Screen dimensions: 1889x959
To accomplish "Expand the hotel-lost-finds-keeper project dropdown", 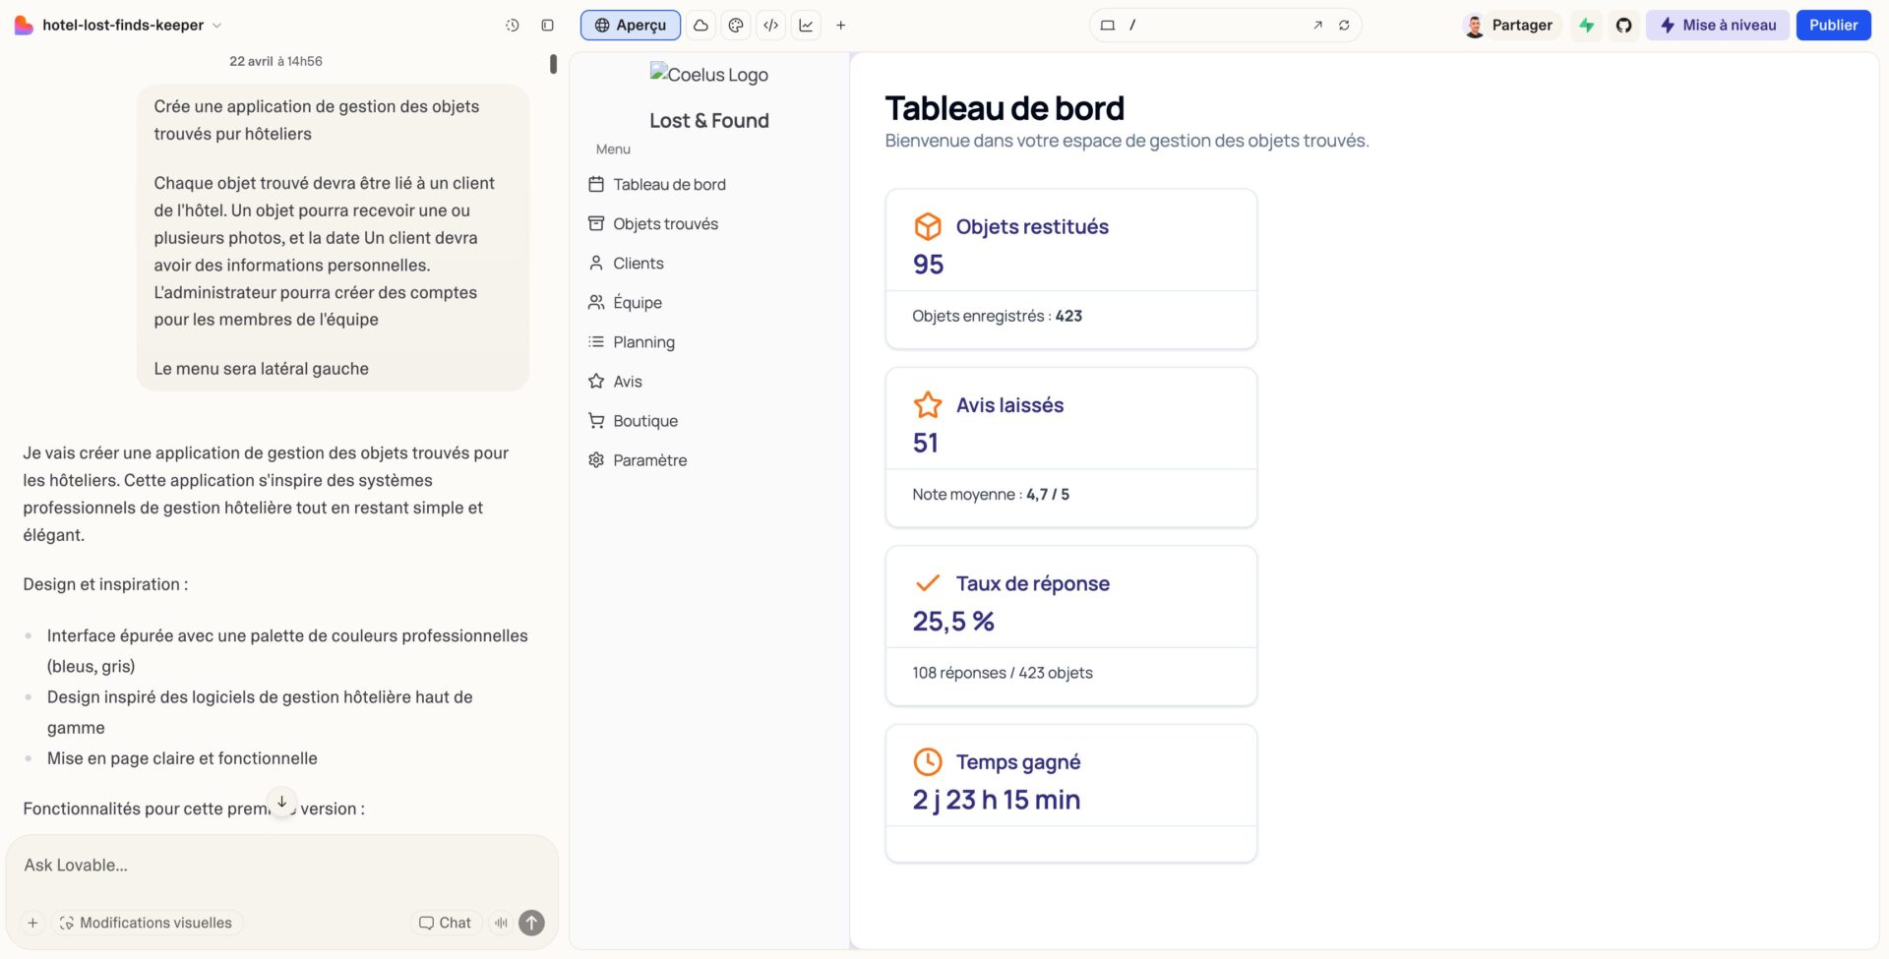I will click(x=217, y=26).
